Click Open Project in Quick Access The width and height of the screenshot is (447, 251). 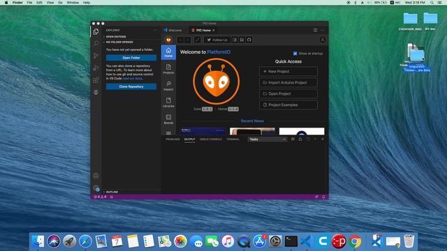tap(288, 93)
